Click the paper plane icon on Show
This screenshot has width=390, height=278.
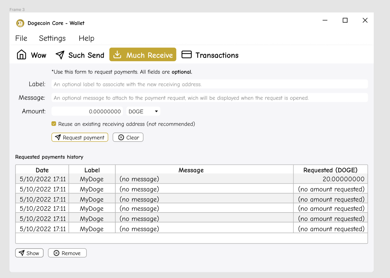tap(22, 253)
